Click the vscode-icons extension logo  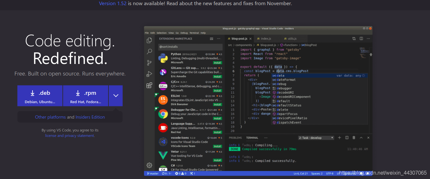[163, 141]
